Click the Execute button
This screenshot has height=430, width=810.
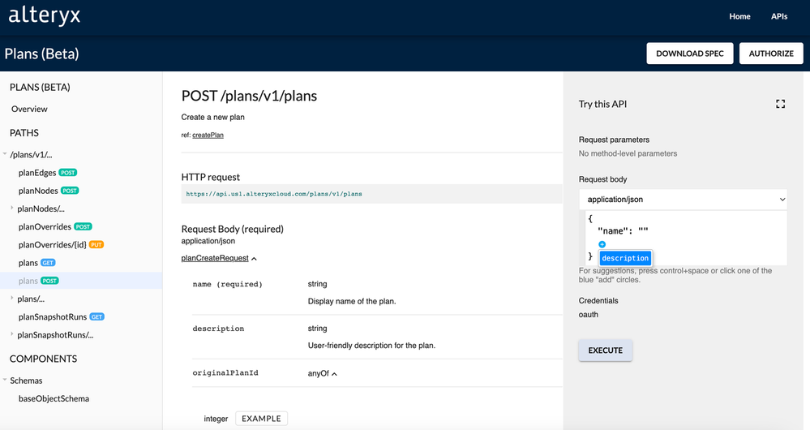click(x=606, y=350)
